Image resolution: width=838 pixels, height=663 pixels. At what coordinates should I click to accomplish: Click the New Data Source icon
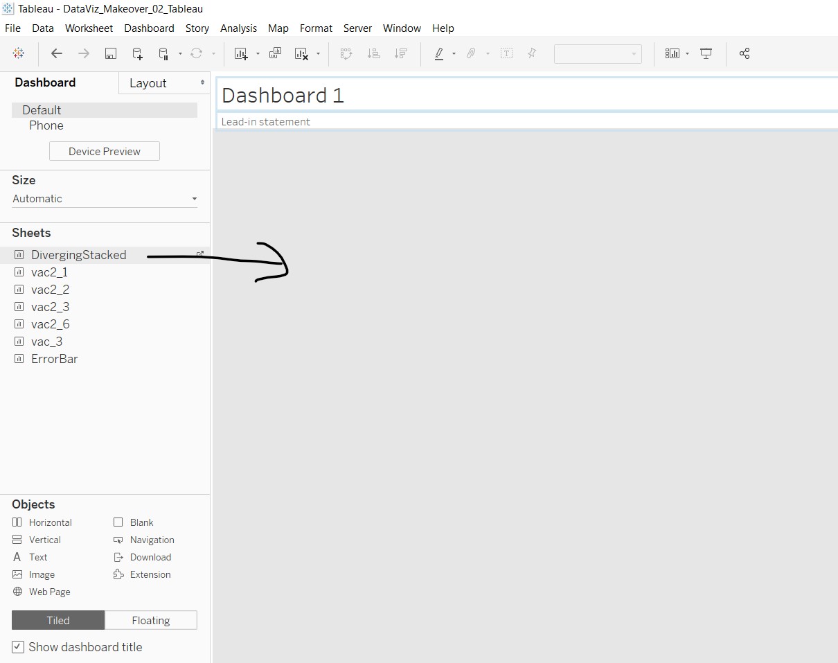click(137, 54)
